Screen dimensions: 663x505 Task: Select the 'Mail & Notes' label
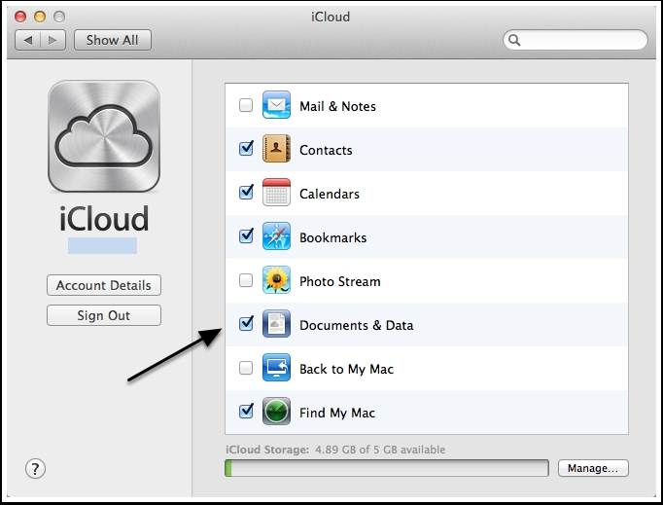coord(337,106)
